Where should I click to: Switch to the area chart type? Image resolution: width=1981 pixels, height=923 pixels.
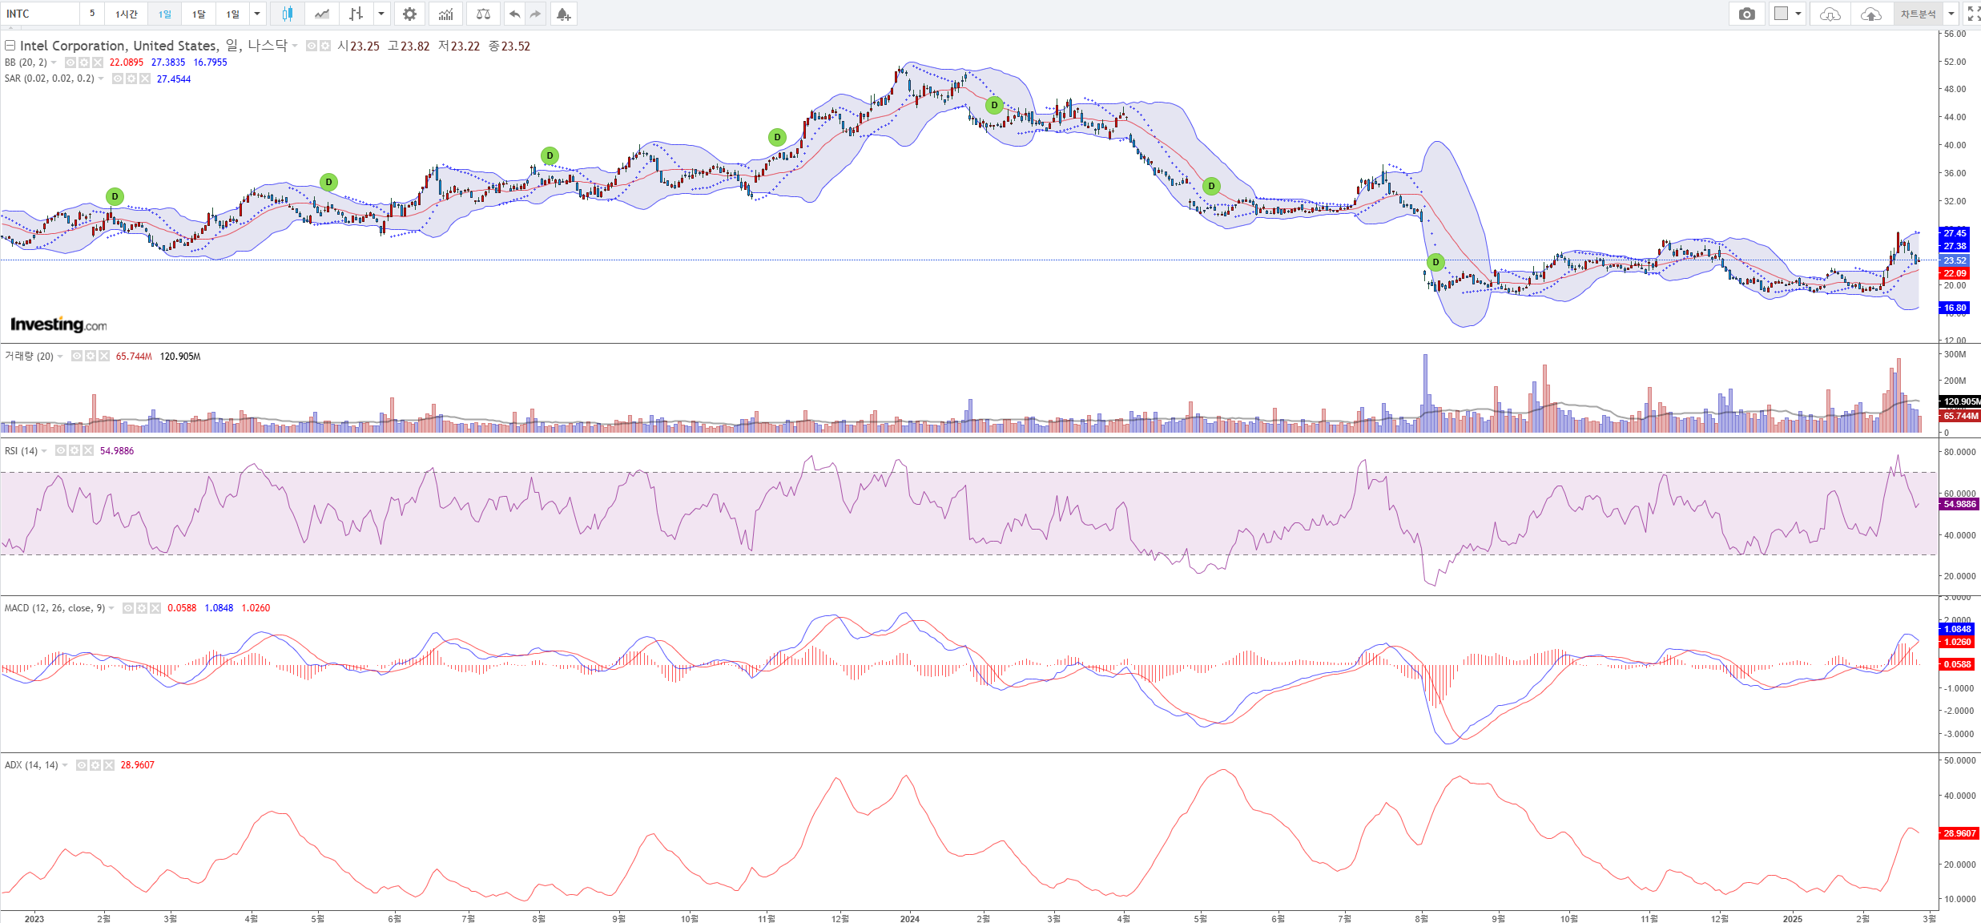tap(322, 14)
